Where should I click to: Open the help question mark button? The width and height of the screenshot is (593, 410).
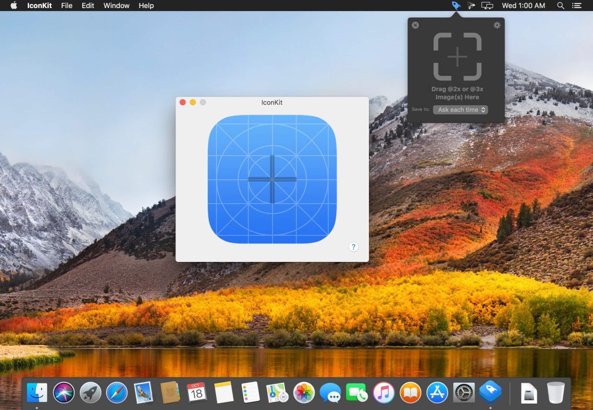click(x=353, y=247)
